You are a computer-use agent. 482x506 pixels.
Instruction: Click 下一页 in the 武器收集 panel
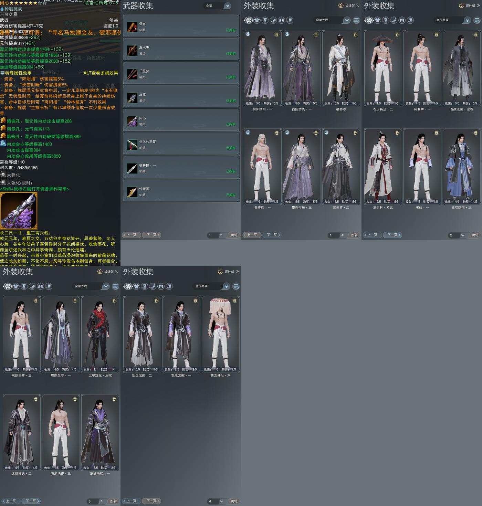tap(151, 235)
